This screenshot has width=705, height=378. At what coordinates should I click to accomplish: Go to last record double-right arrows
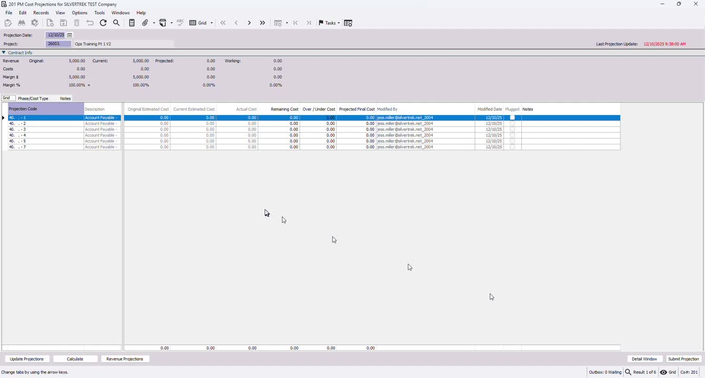[x=263, y=23]
